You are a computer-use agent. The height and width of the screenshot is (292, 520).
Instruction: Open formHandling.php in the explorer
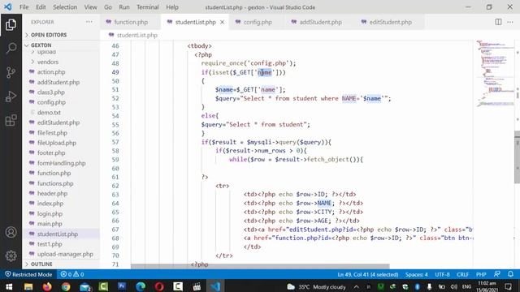pos(62,163)
